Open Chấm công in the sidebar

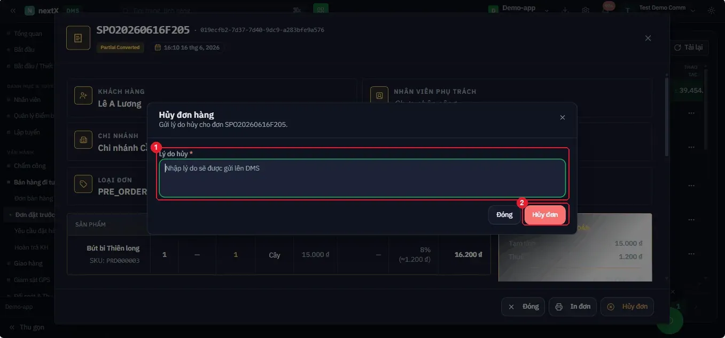tap(30, 166)
